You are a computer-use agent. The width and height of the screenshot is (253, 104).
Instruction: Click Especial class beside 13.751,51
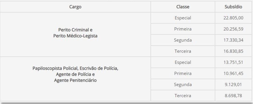click(183, 62)
